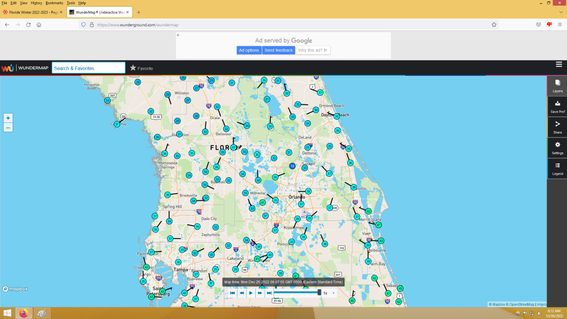Show the map Legend
This screenshot has width=567, height=319.
coord(558,168)
